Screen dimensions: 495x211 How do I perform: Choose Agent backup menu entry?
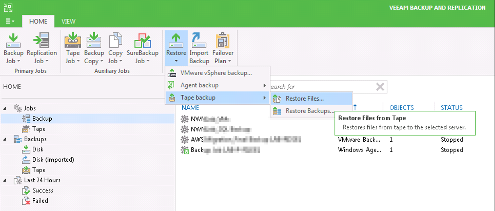218,85
